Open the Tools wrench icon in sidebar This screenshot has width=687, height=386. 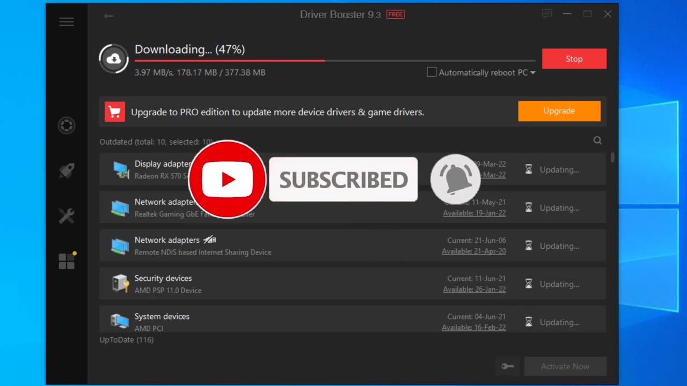pyautogui.click(x=67, y=216)
